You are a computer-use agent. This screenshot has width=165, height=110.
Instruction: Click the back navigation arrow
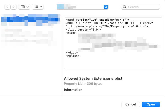(x=8, y=7)
